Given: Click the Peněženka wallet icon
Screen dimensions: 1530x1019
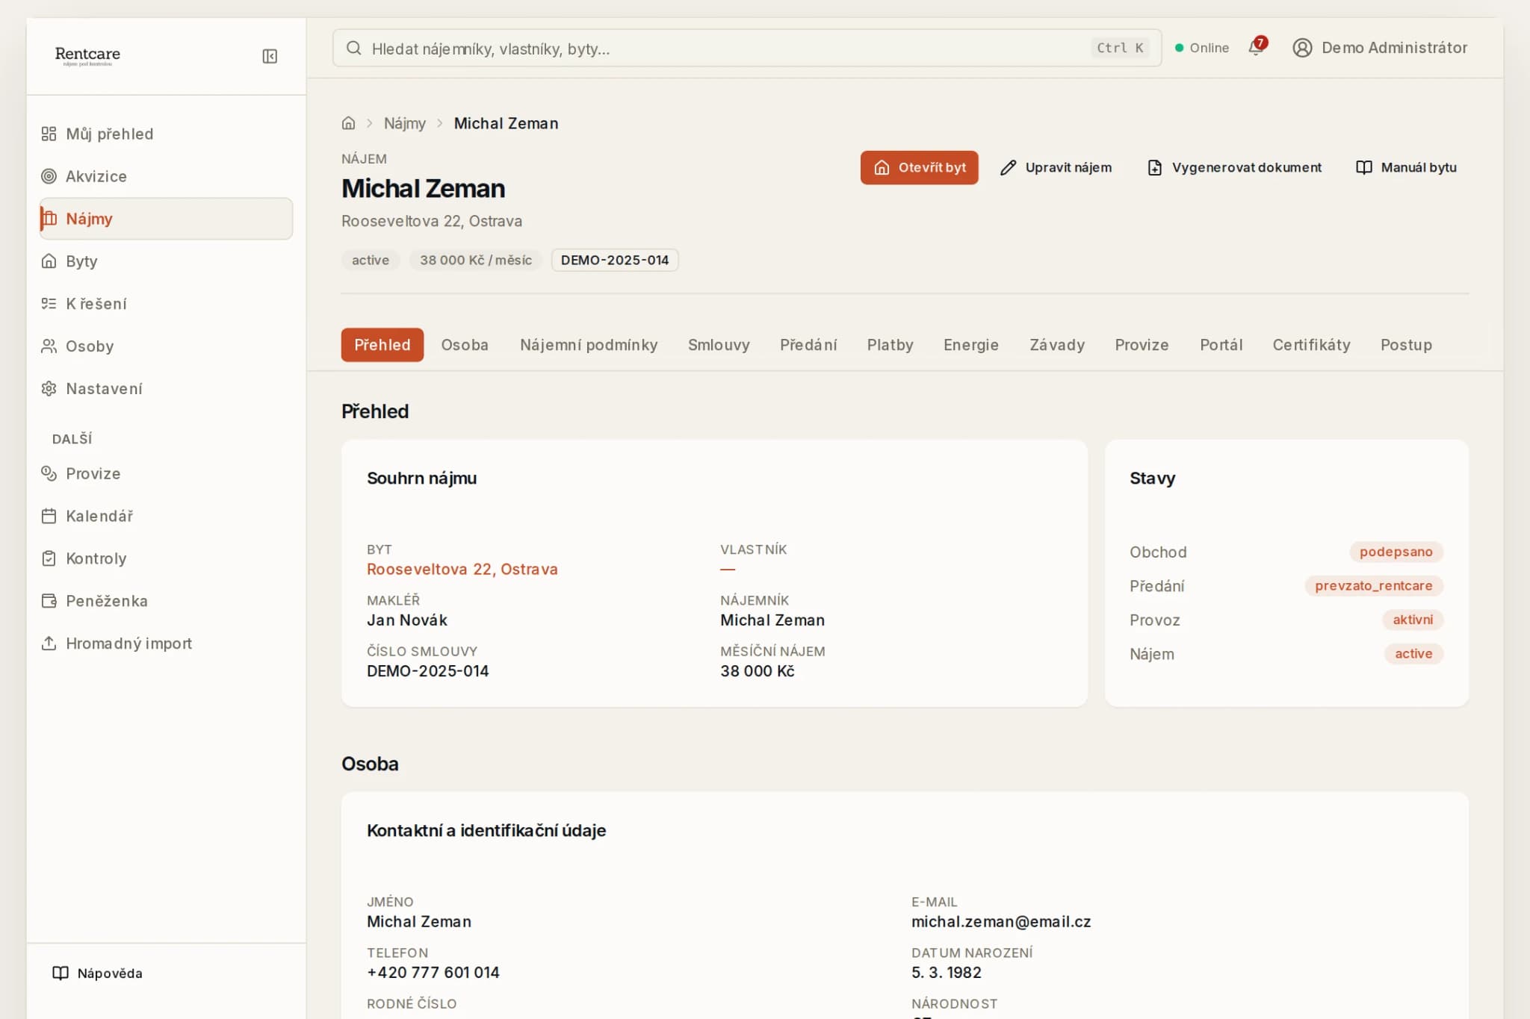Looking at the screenshot, I should (49, 601).
